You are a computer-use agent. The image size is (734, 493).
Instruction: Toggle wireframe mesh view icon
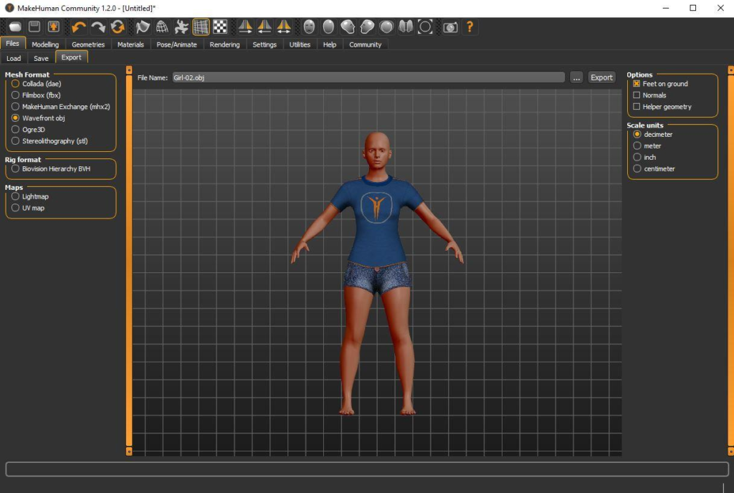pyautogui.click(x=162, y=27)
